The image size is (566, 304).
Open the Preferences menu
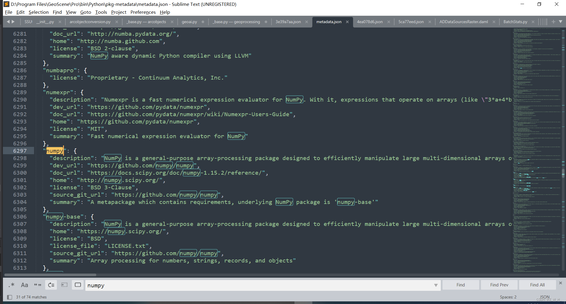tap(143, 12)
